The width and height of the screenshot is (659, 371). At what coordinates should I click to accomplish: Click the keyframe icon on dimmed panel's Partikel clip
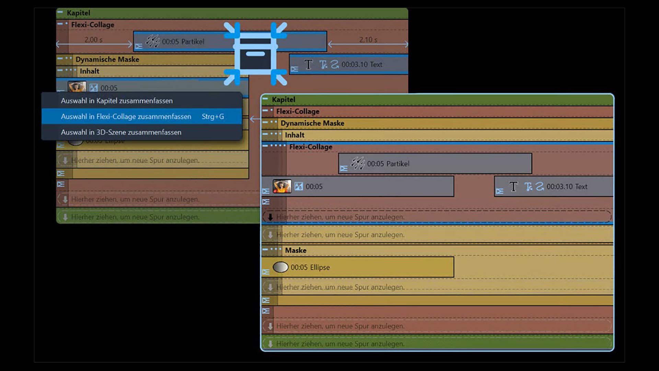coord(139,46)
